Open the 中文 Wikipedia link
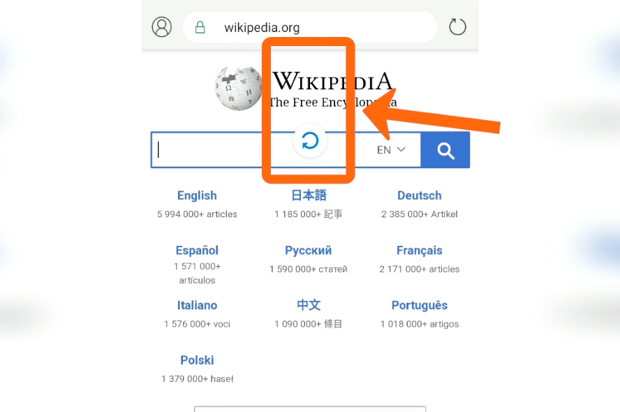The image size is (620, 412). tap(309, 305)
